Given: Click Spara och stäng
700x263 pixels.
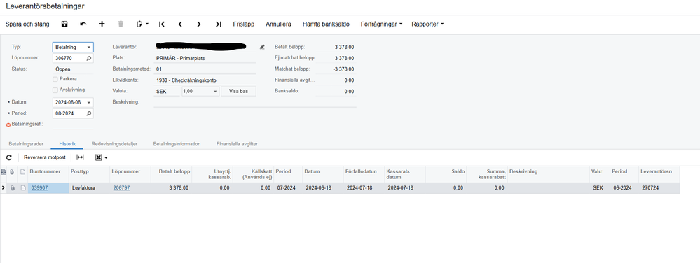Looking at the screenshot, I should click(x=27, y=24).
